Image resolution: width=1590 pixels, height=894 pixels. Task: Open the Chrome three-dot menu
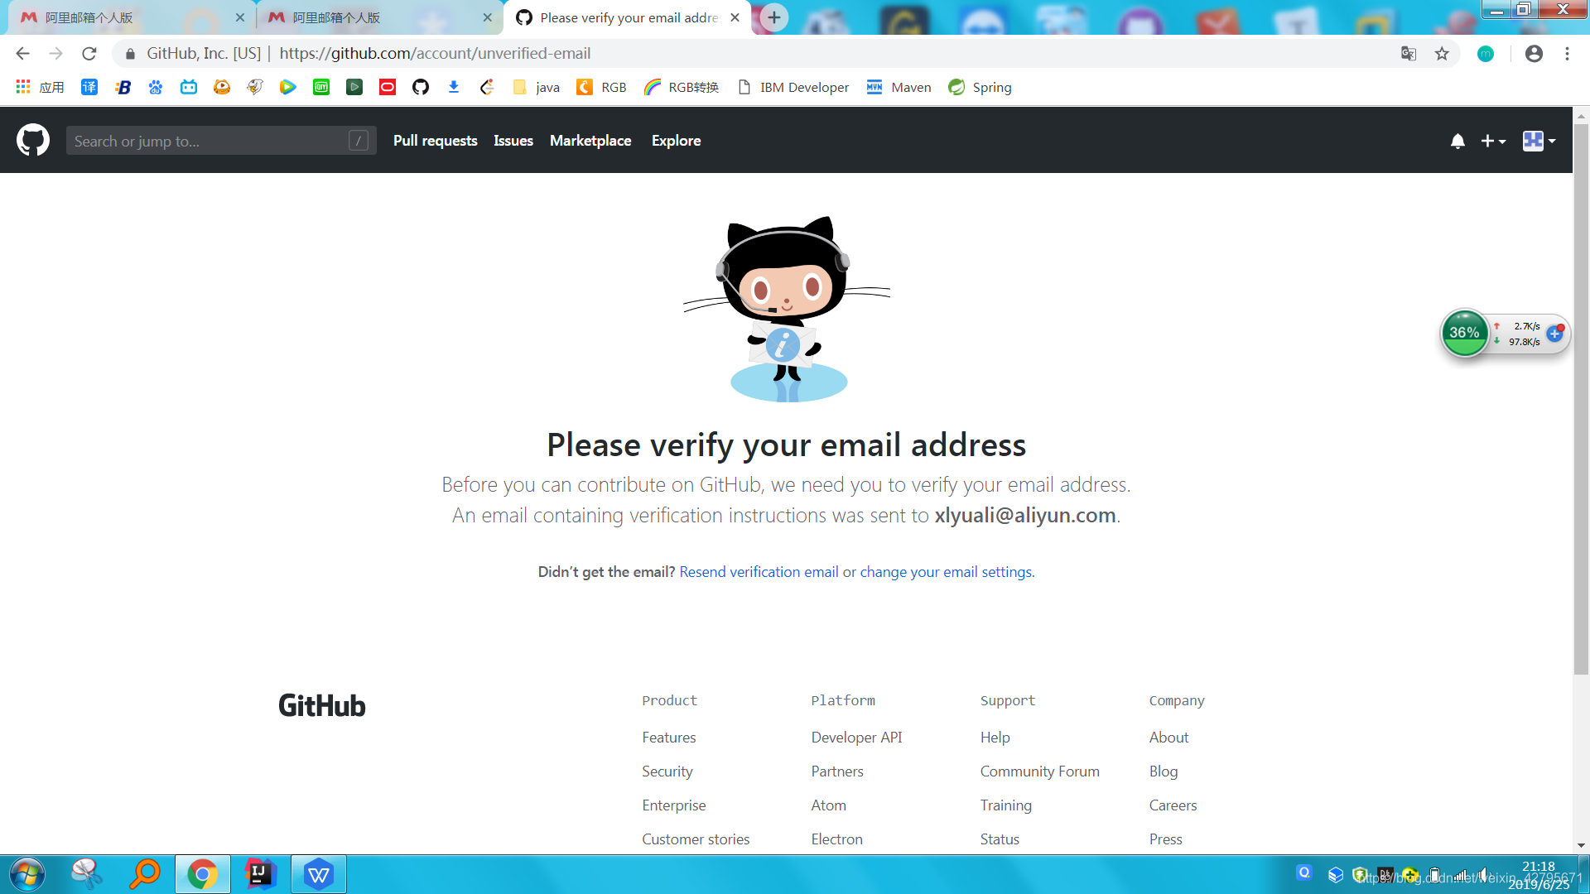(x=1567, y=54)
